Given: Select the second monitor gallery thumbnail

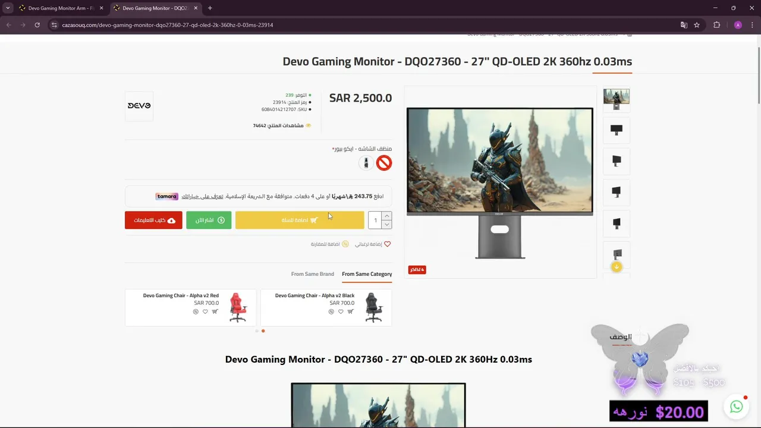Looking at the screenshot, I should click(x=617, y=130).
